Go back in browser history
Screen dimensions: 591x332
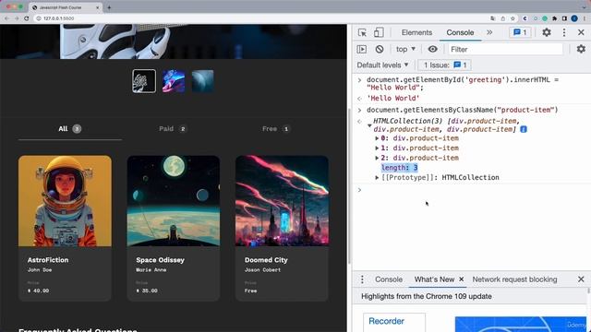coord(6,18)
